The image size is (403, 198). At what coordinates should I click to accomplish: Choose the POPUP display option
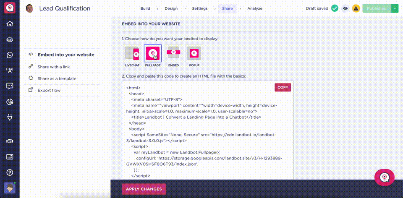coord(194,56)
